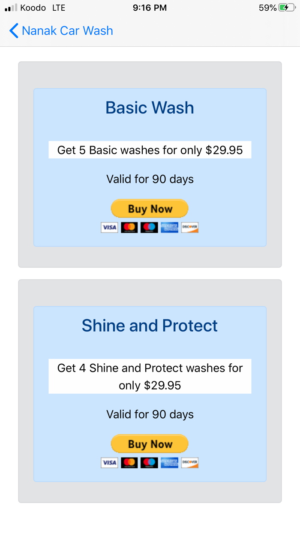Image resolution: width=300 pixels, height=533 pixels.
Task: Click American Express icon under Basic Wash
Action: (x=169, y=228)
